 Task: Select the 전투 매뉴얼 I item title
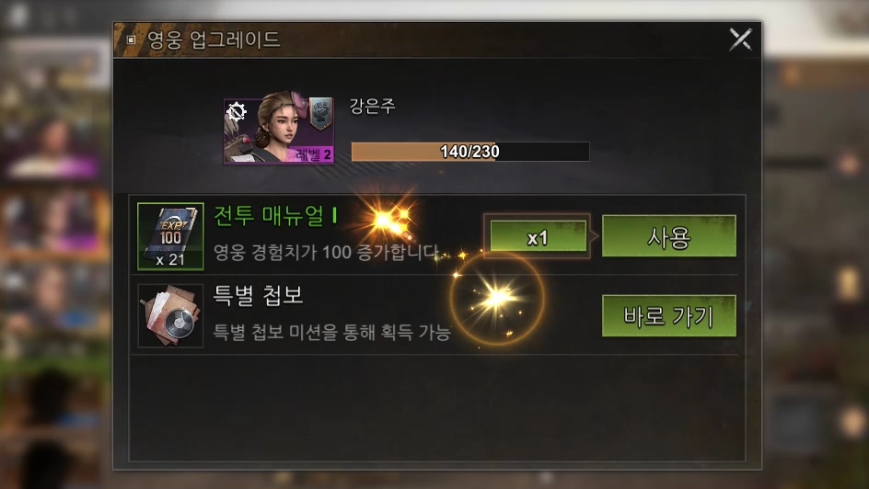(275, 216)
